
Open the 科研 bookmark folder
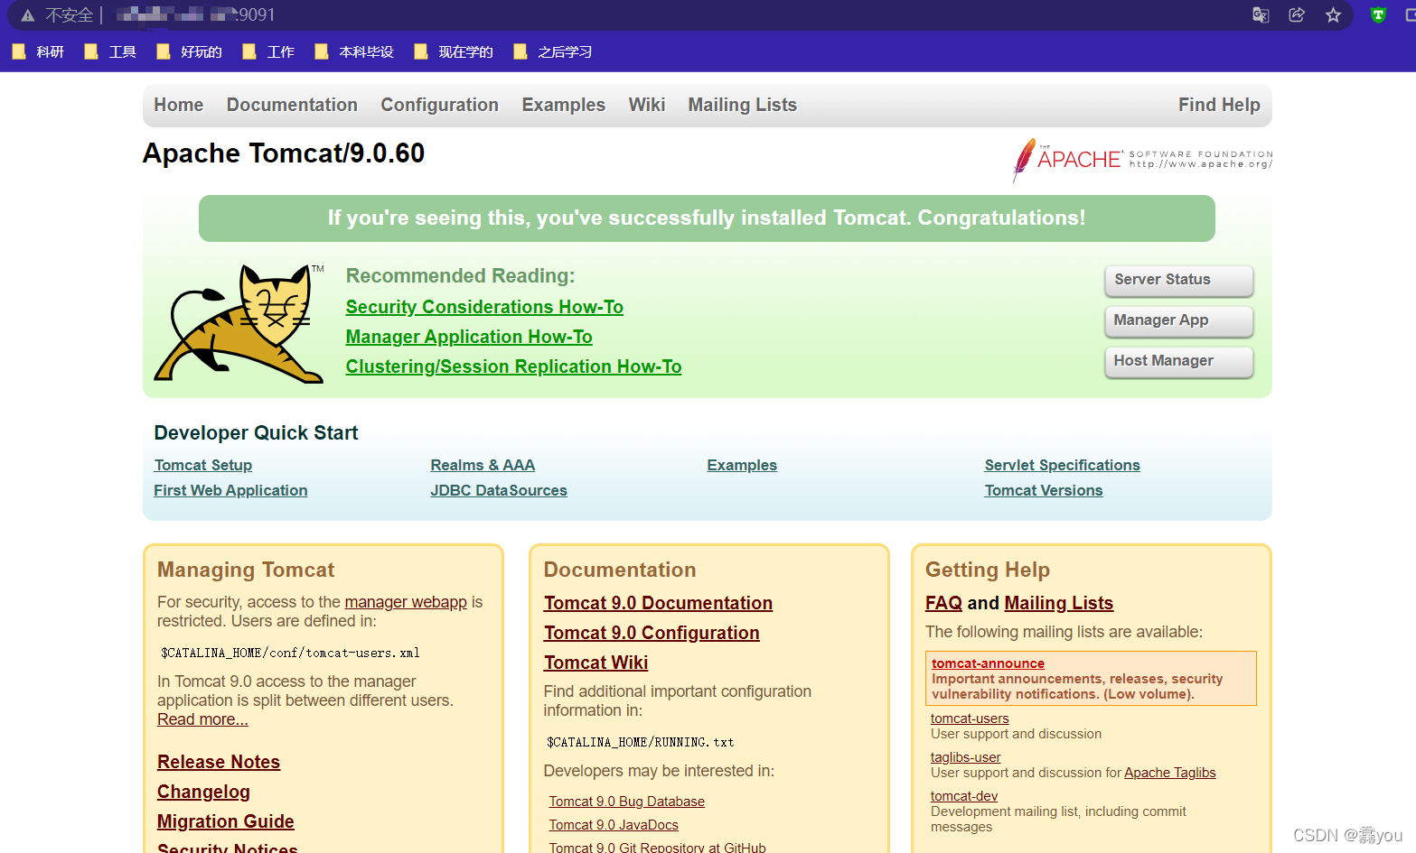[x=38, y=51]
